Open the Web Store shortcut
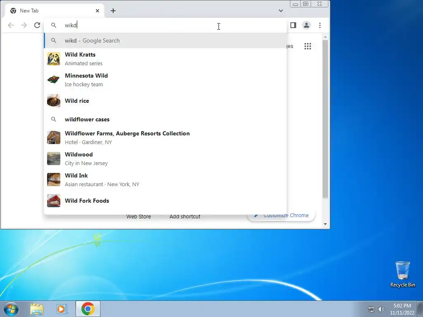Image resolution: width=423 pixels, height=317 pixels. 138,216
